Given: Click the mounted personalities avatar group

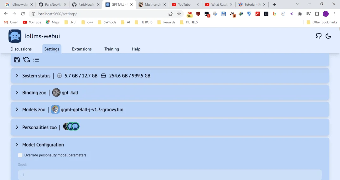Looking at the screenshot, I should click(x=71, y=126).
